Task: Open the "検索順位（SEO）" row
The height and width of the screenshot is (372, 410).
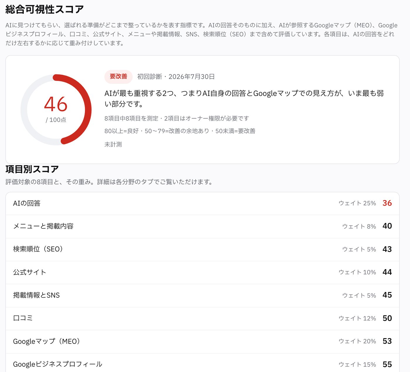Action: click(202, 249)
